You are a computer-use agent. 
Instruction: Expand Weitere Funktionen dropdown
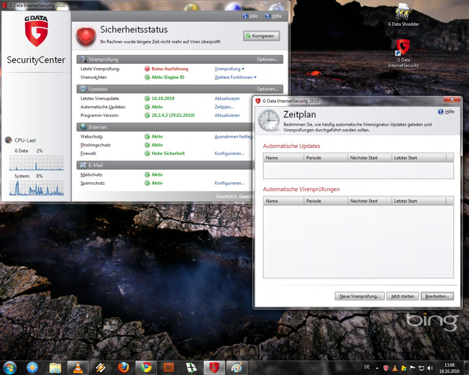[235, 77]
